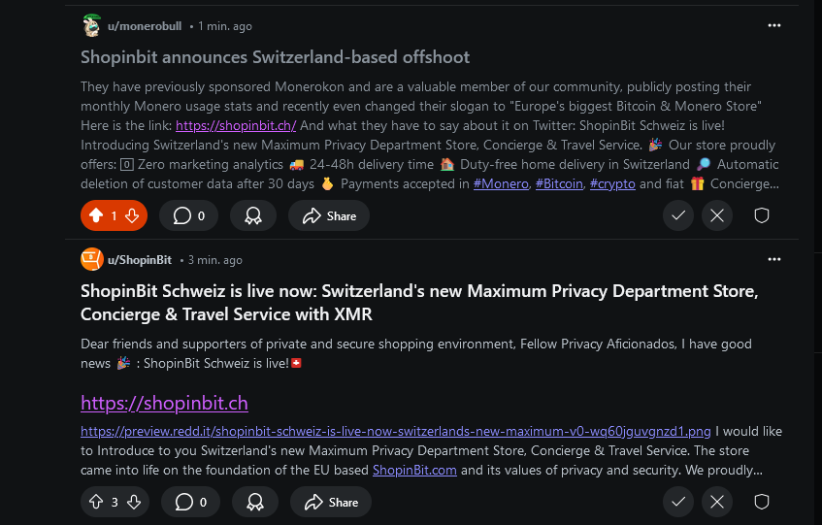
Task: Open the #Monero hashtag link
Action: click(501, 183)
